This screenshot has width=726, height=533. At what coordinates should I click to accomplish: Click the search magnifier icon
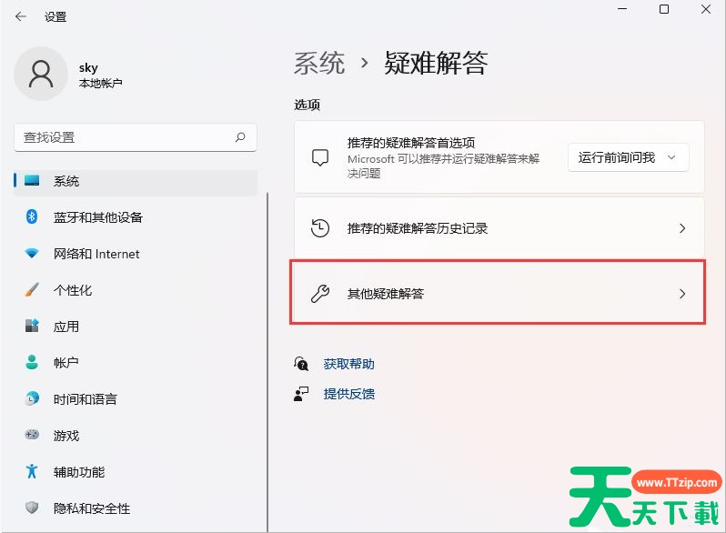tap(240, 137)
